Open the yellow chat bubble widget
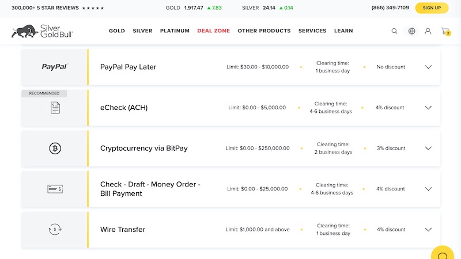This screenshot has height=259, width=461. pyautogui.click(x=443, y=253)
